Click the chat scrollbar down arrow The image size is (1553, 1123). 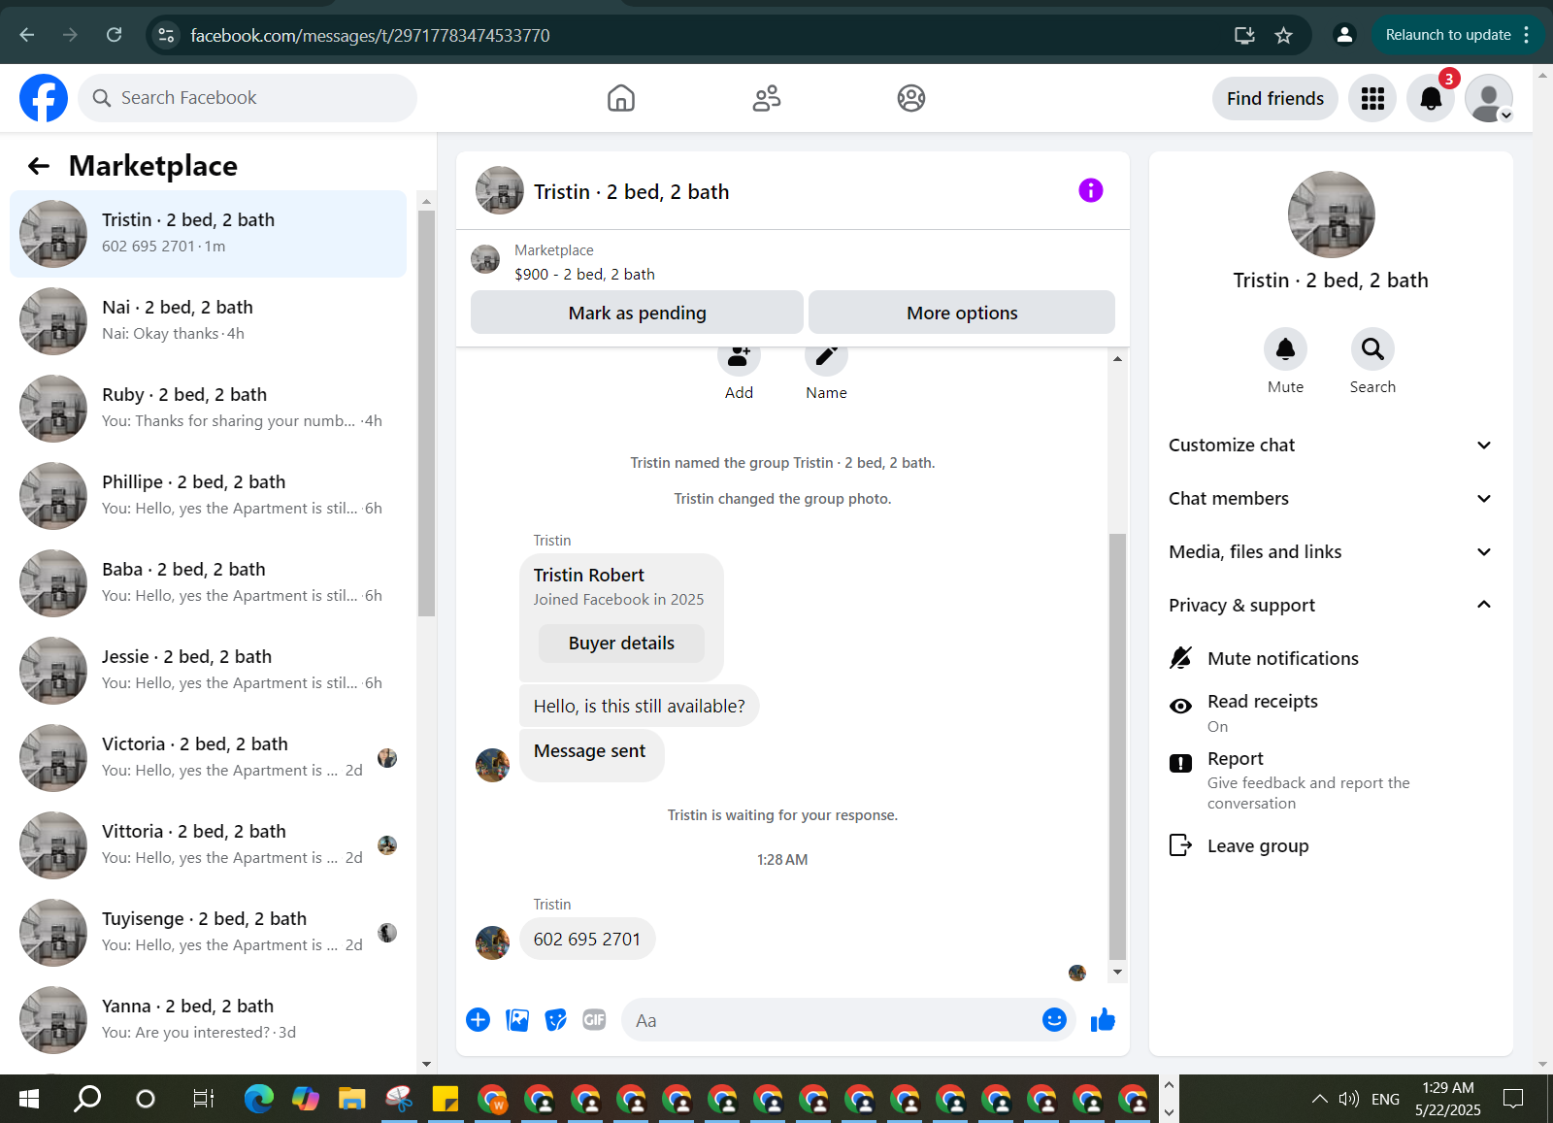[1117, 972]
